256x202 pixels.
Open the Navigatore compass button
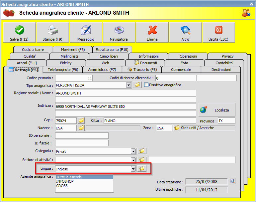click(119, 33)
